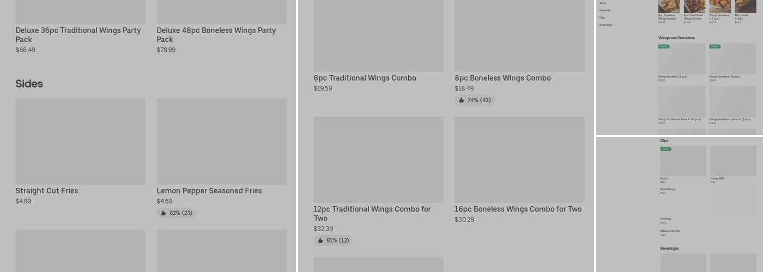Select Desserts in the sidebar category list
This screenshot has height=272, width=763.
[x=605, y=10]
